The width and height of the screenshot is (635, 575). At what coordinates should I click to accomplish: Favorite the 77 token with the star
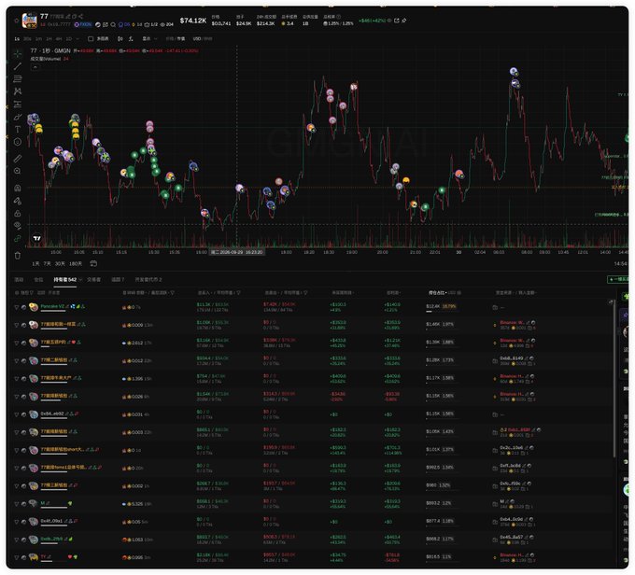point(16,21)
